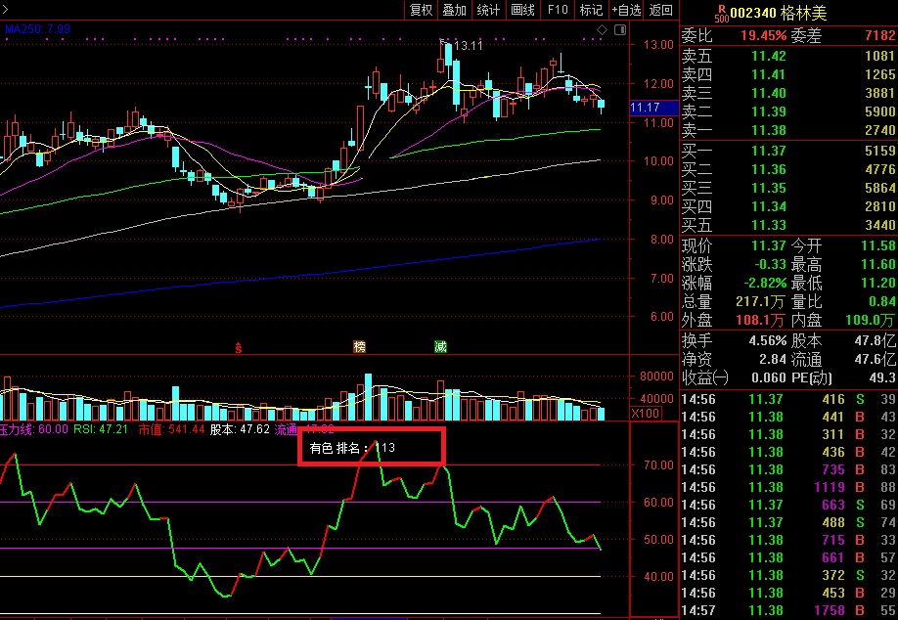Click the 榜 marker icon below chart

pyautogui.click(x=360, y=347)
